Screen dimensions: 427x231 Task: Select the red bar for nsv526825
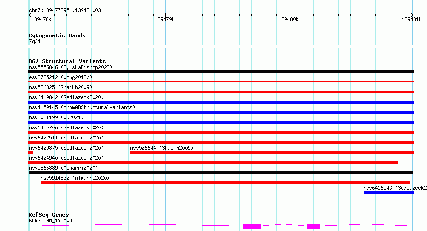[221, 92]
